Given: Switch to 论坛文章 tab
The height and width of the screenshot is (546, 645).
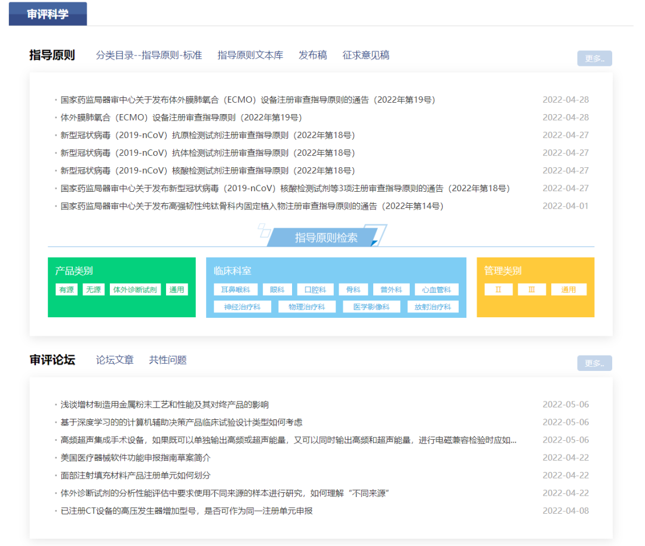Looking at the screenshot, I should [115, 360].
